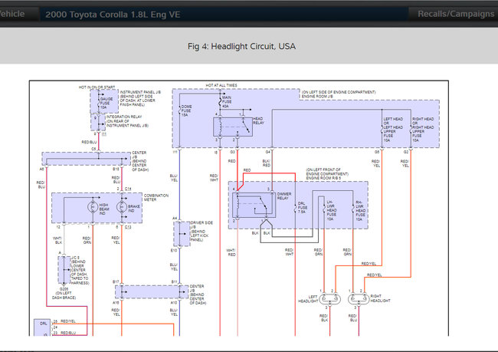Click the HOT IN ON OR START label
Viewport: 498px width, 352px height.
(x=97, y=87)
